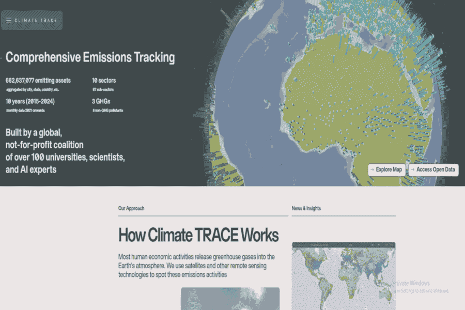The height and width of the screenshot is (310, 465).
Task: Click the '662,637,077 emitting assets' statistic
Action: pos(38,81)
